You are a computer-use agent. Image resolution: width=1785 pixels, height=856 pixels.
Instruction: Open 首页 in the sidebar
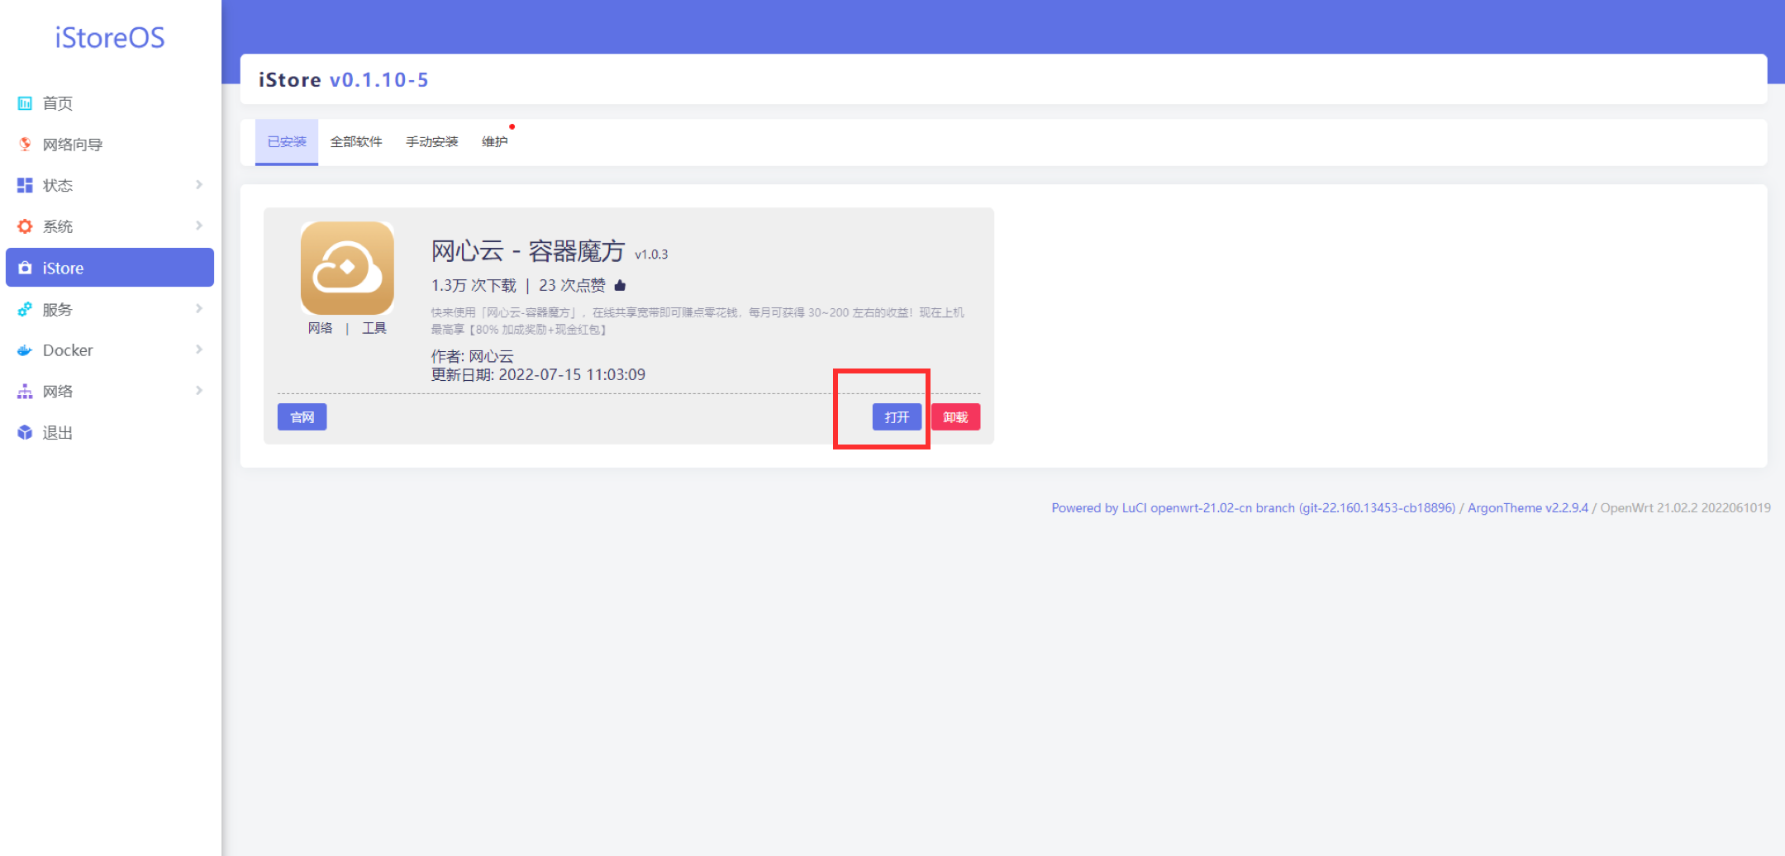click(x=110, y=103)
